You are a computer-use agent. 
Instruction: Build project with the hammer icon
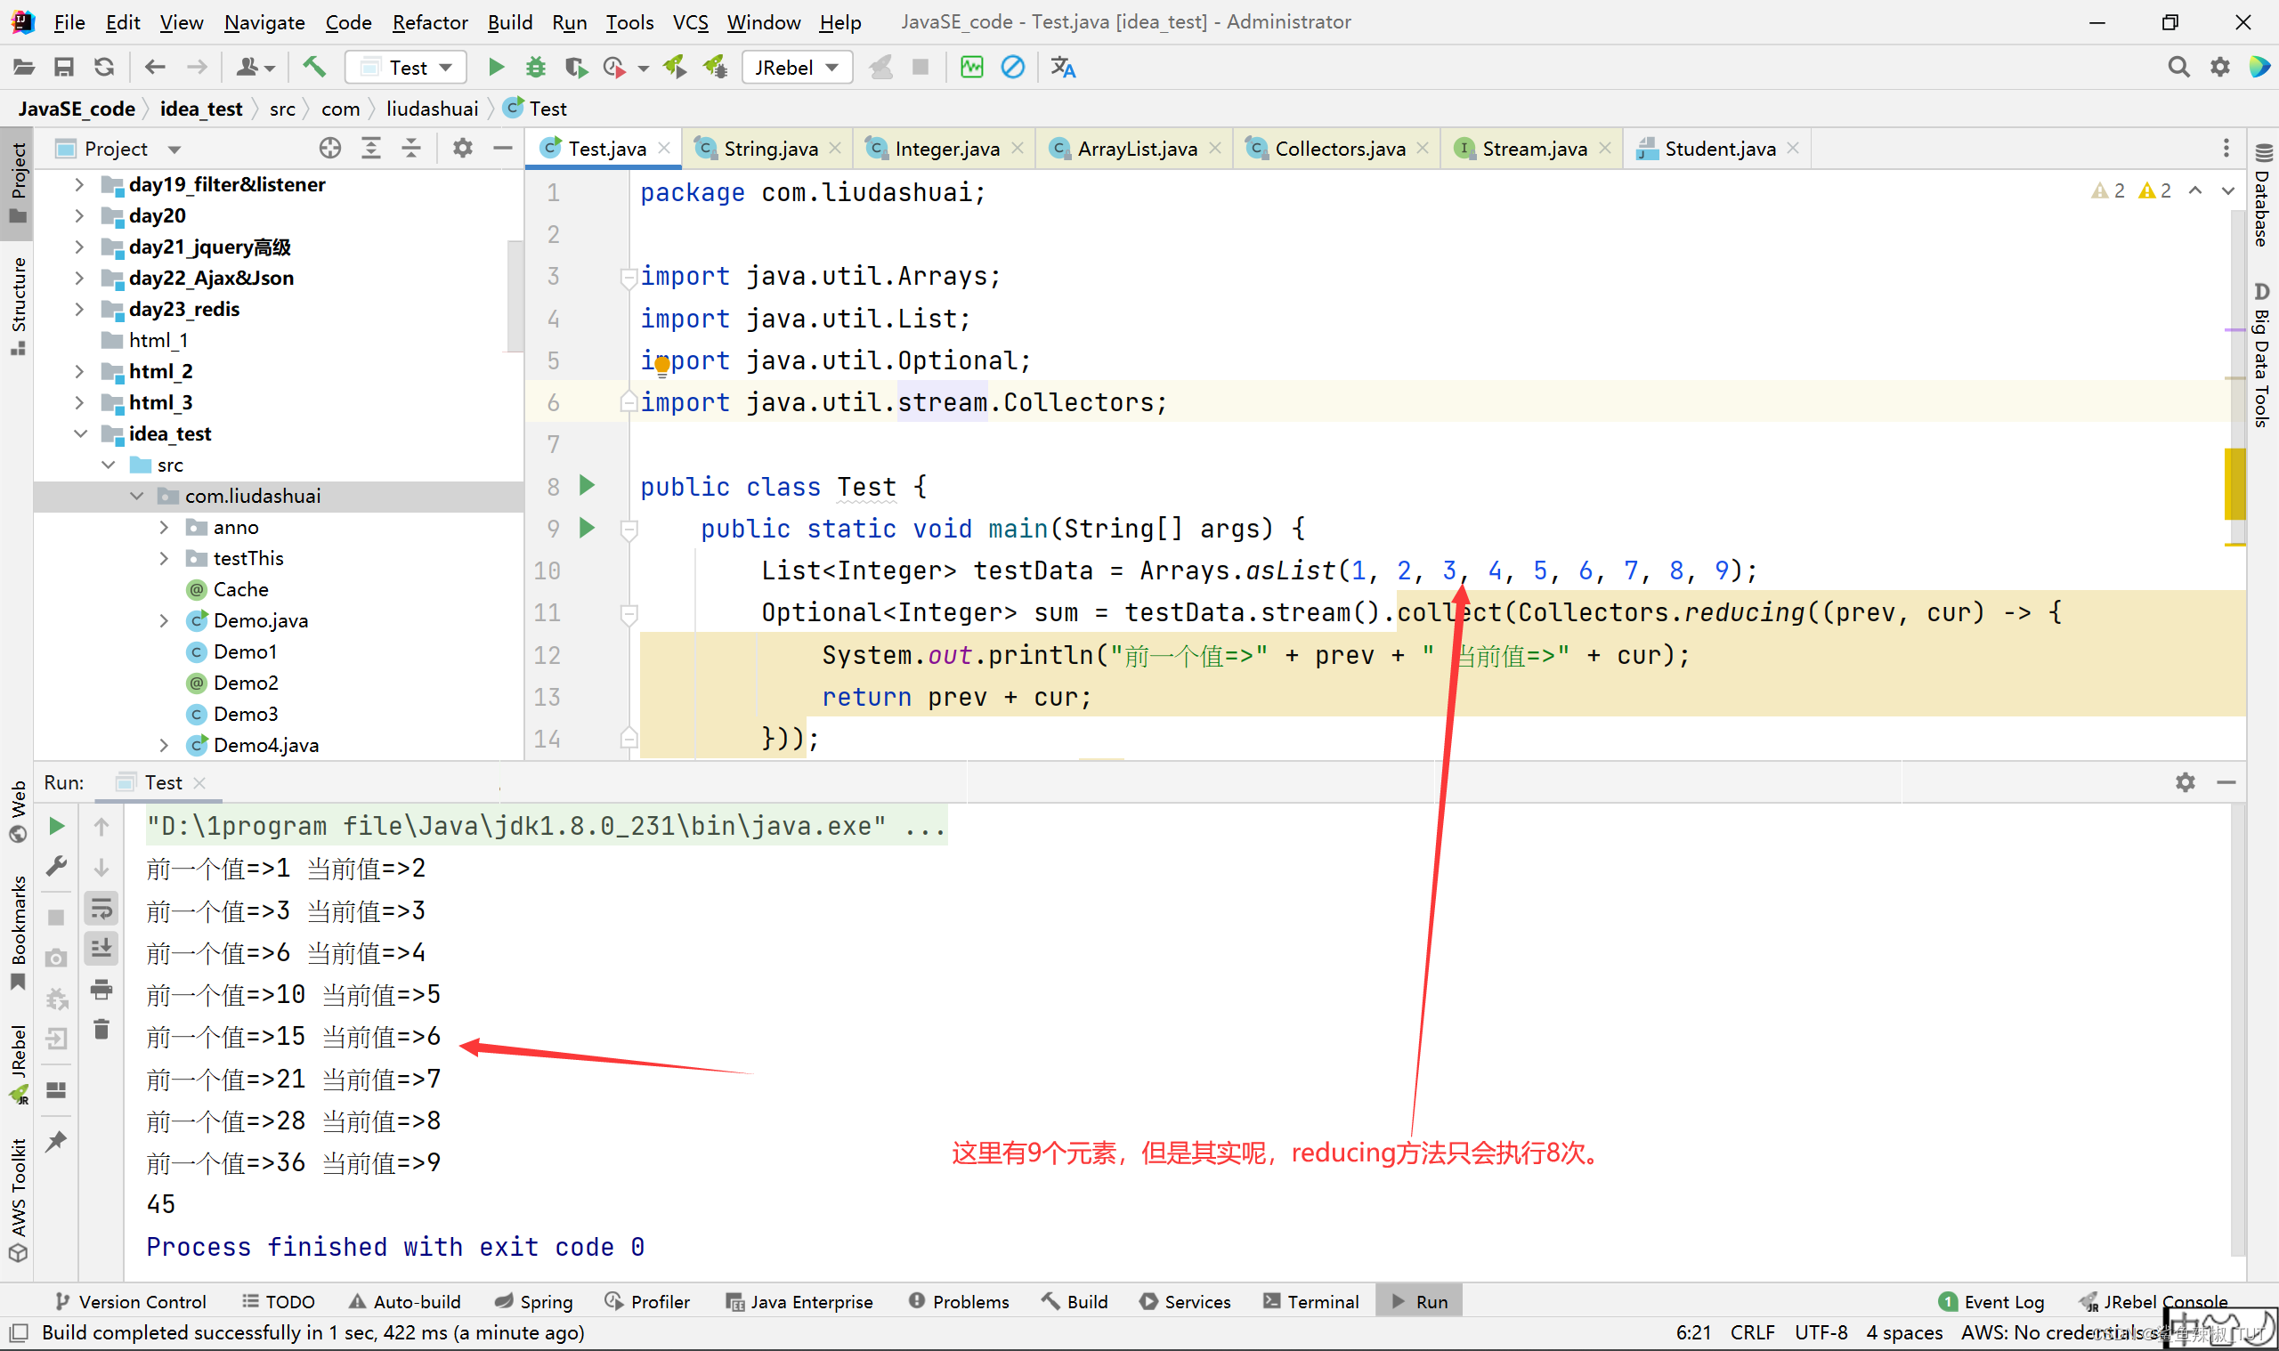pos(314,68)
